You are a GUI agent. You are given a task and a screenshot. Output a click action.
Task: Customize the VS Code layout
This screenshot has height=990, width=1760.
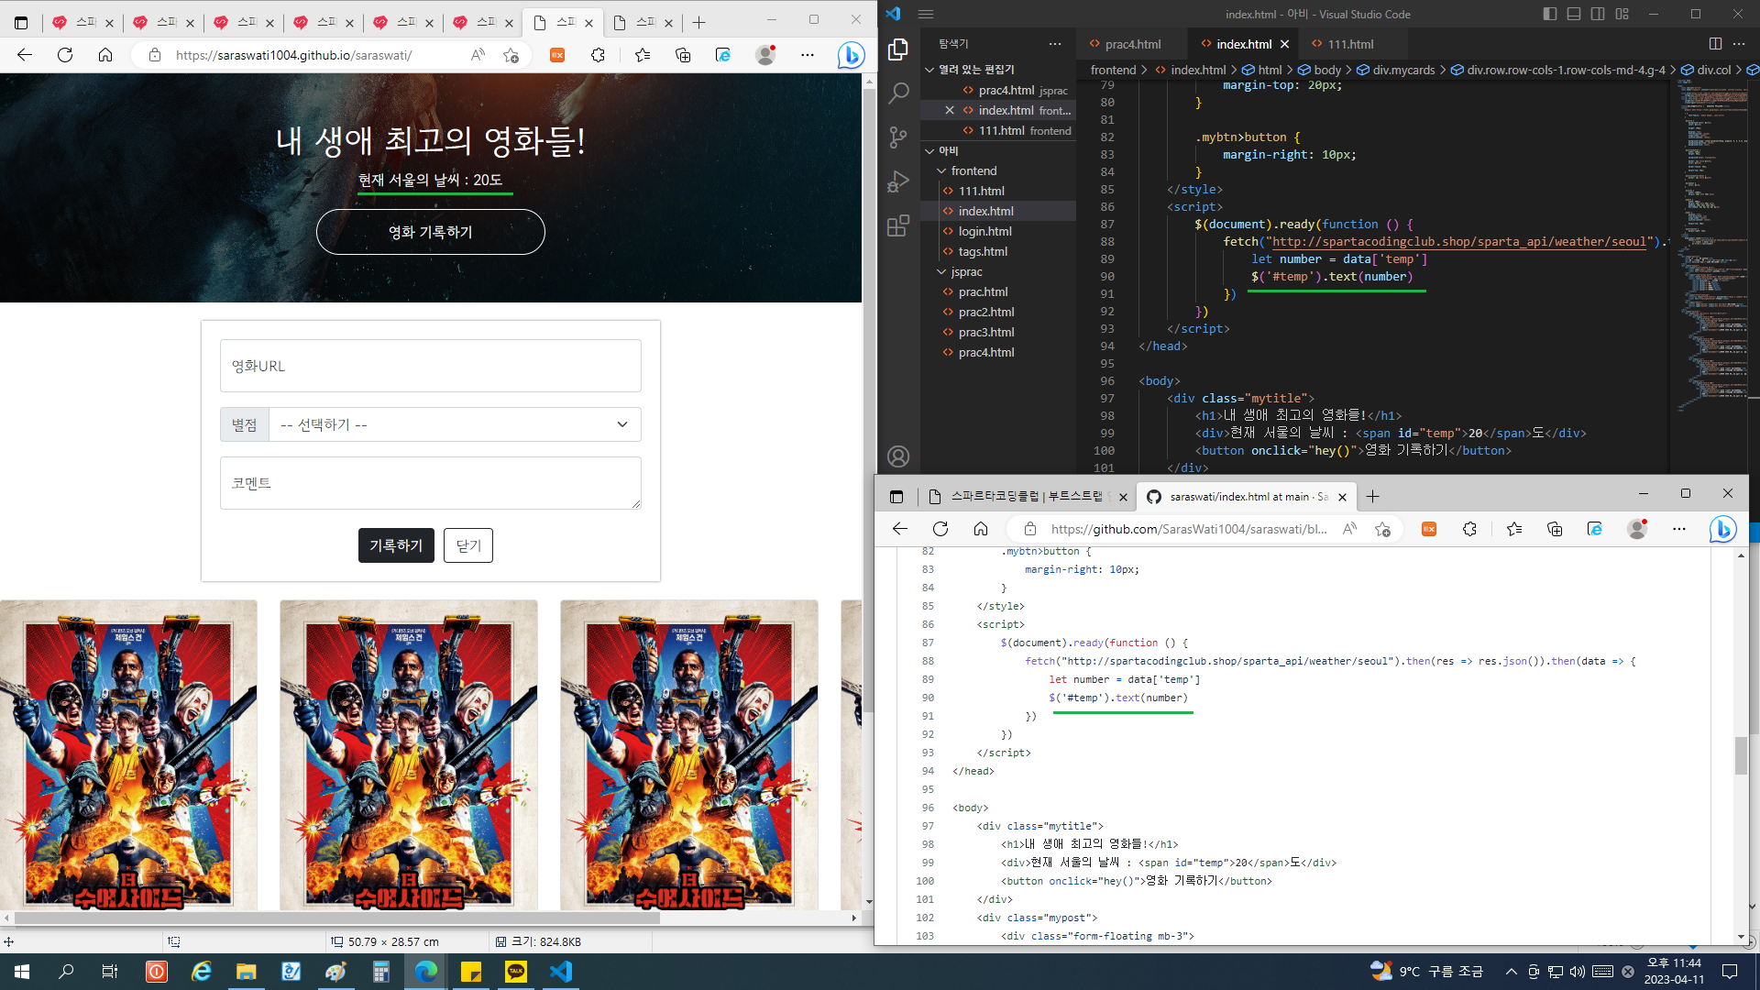tap(1622, 14)
